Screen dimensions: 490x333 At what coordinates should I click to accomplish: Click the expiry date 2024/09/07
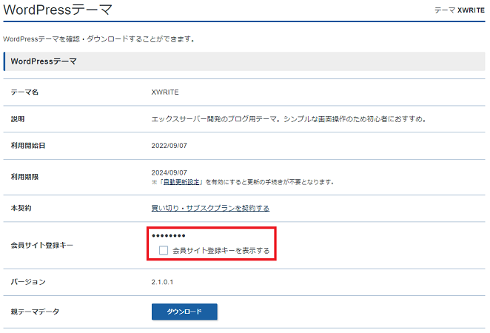pos(169,172)
